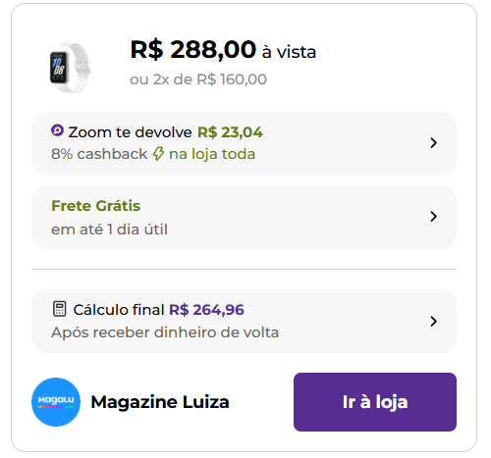
Task: Click the na loja toda green text
Action: click(x=212, y=154)
